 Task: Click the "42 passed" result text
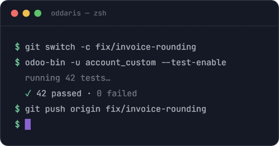(59, 94)
